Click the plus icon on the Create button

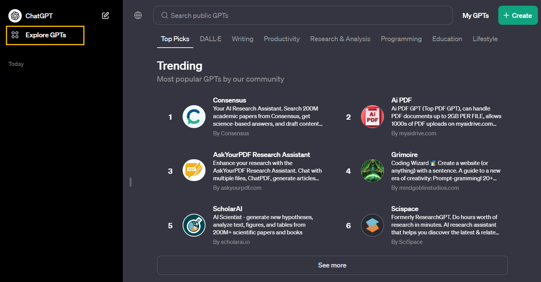[x=506, y=16]
